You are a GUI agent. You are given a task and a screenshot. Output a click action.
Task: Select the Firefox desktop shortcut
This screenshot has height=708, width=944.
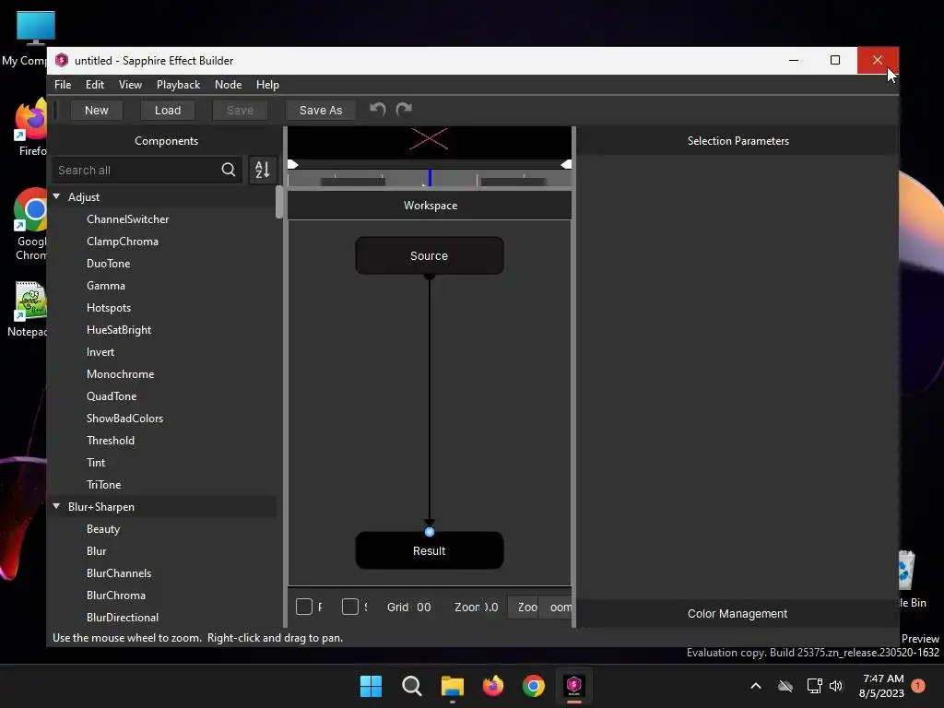(x=31, y=127)
